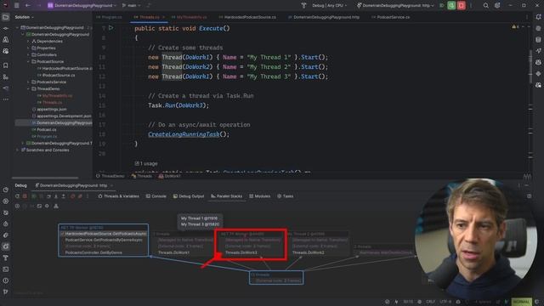Image resolution: width=544 pixels, height=306 pixels.
Task: Switch to PodcastService.cs editor tab
Action: point(390,17)
